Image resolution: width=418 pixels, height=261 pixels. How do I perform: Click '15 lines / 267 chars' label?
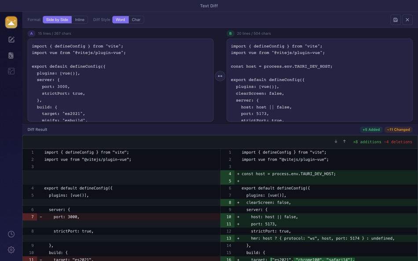pyautogui.click(x=55, y=33)
